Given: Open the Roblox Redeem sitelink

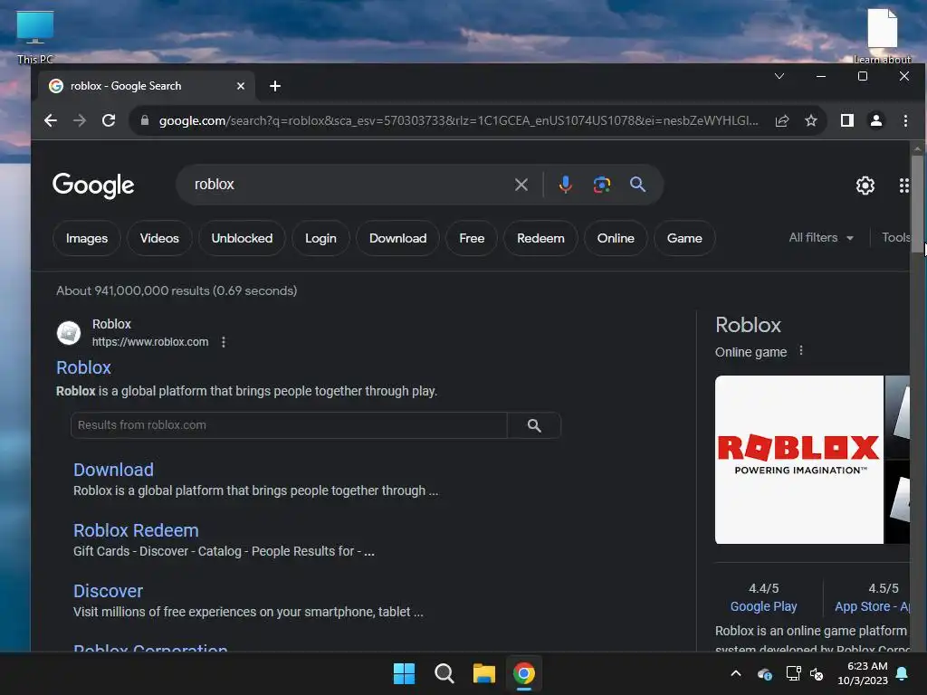Looking at the screenshot, I should (136, 530).
